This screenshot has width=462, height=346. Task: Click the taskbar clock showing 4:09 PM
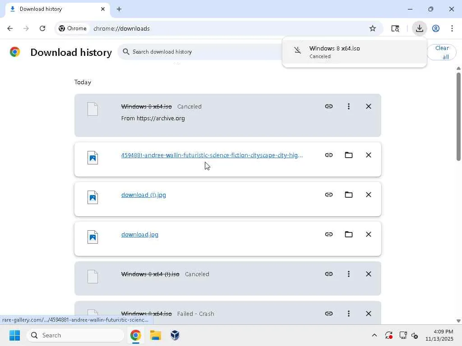point(439,335)
